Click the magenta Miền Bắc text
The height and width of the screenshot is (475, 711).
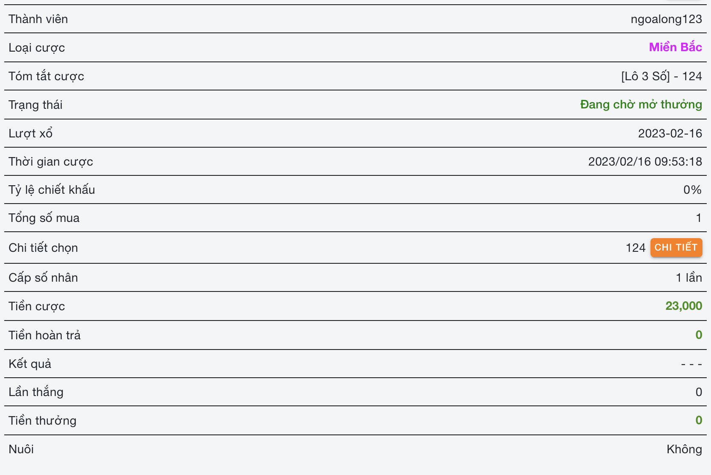(x=675, y=47)
